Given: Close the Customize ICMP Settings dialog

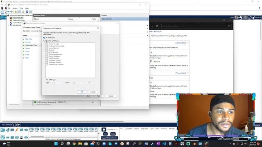Looking at the screenshot, I should pos(98,28).
